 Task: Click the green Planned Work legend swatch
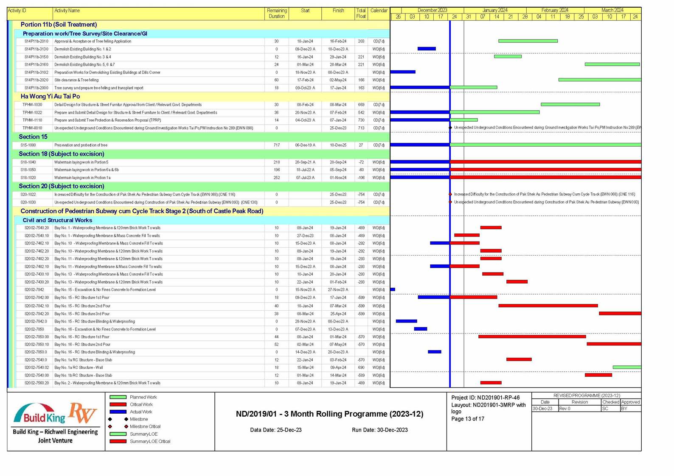[118, 397]
